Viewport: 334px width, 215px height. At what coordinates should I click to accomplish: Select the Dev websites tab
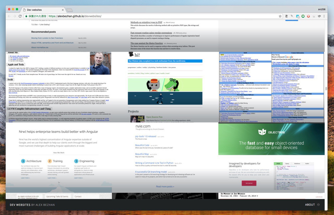pos(42,10)
